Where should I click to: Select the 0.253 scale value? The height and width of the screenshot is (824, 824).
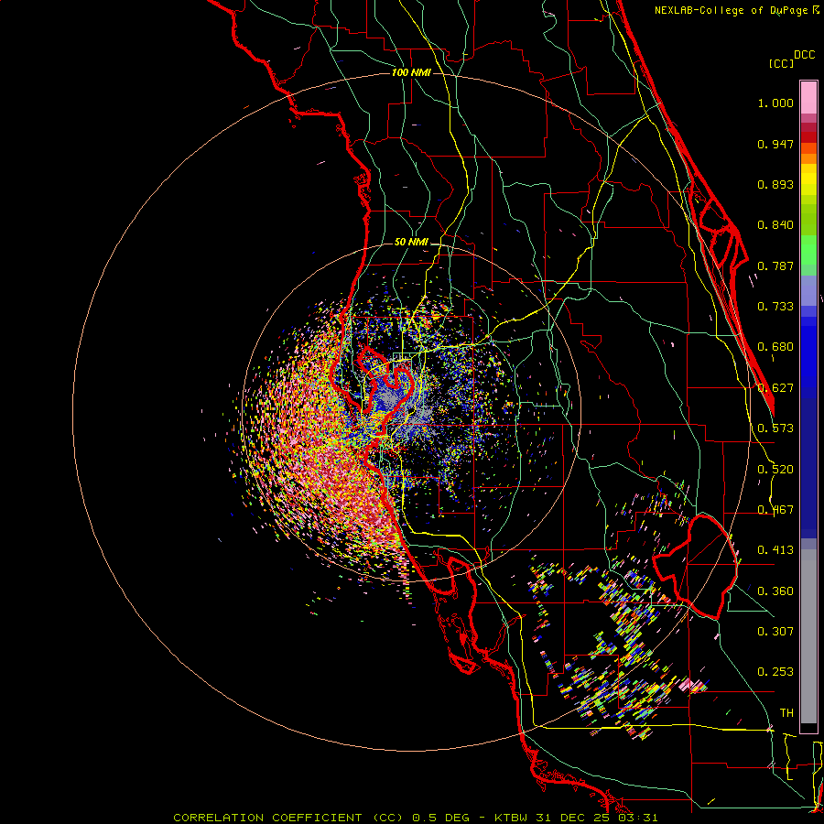coord(775,672)
